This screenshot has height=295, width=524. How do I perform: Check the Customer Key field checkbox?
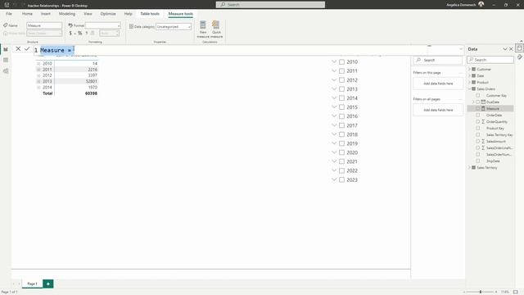coord(478,95)
